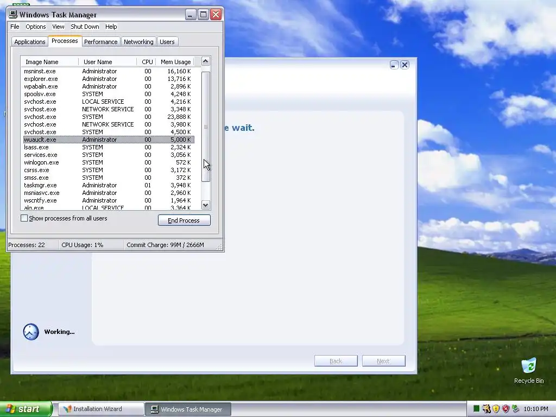556x417 pixels.
Task: Sort processes by User Name column
Action: 108,62
